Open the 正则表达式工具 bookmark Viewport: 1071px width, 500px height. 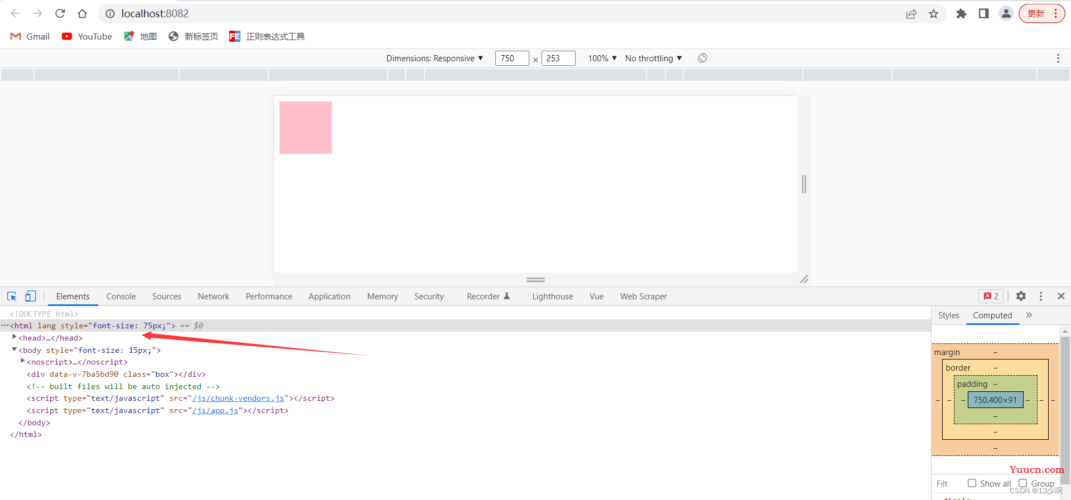click(x=267, y=36)
